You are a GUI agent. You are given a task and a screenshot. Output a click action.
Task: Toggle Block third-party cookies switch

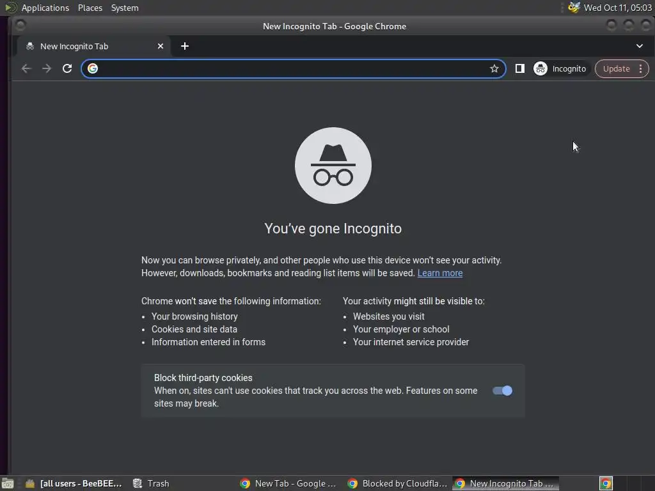point(502,391)
